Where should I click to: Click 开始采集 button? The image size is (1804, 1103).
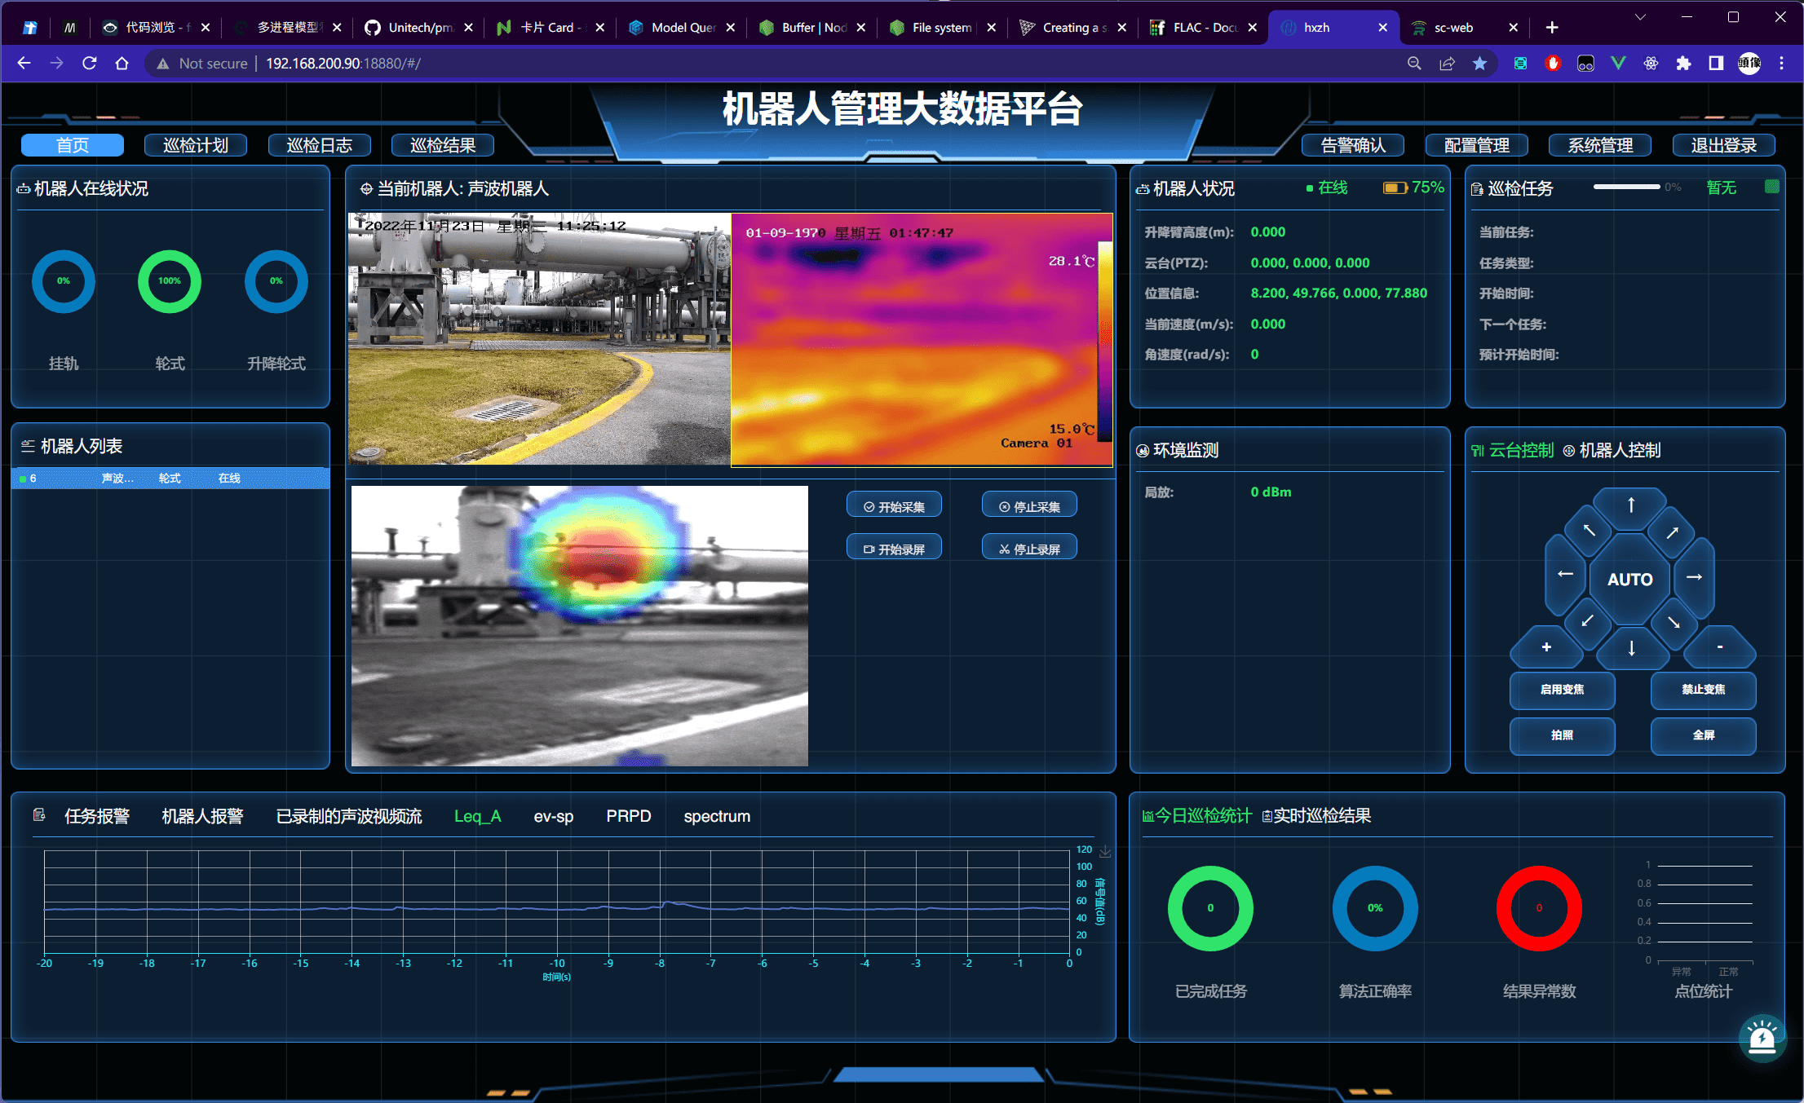click(894, 506)
